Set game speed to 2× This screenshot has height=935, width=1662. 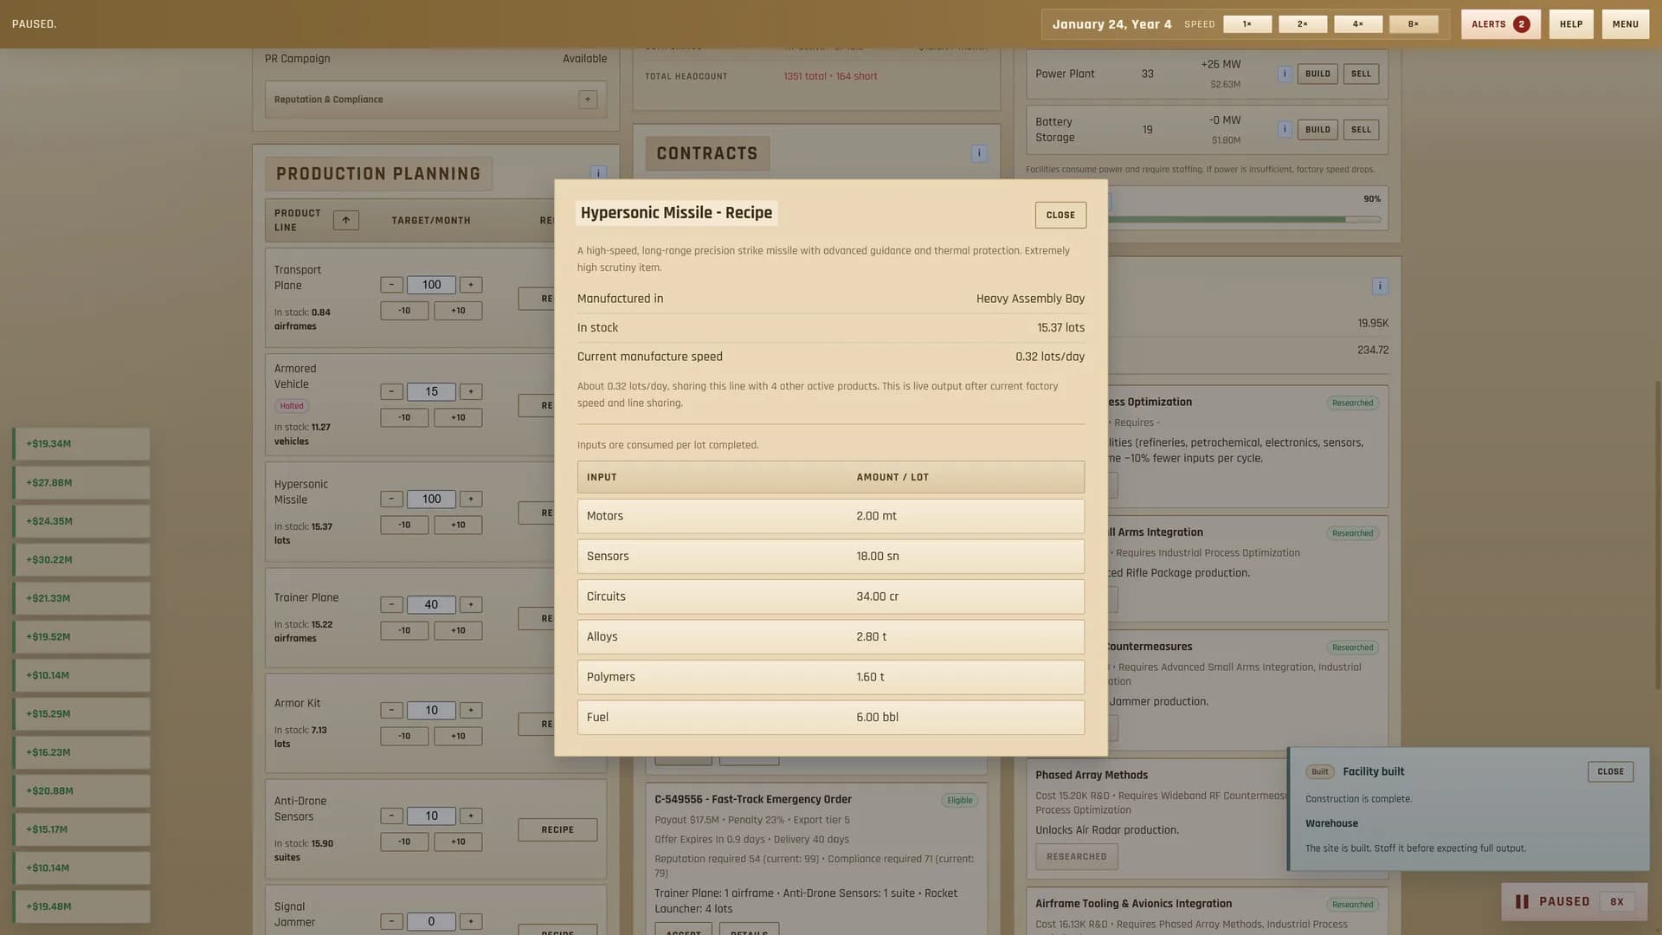pyautogui.click(x=1303, y=24)
